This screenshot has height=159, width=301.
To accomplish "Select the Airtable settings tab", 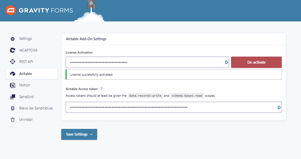I will point(32,74).
